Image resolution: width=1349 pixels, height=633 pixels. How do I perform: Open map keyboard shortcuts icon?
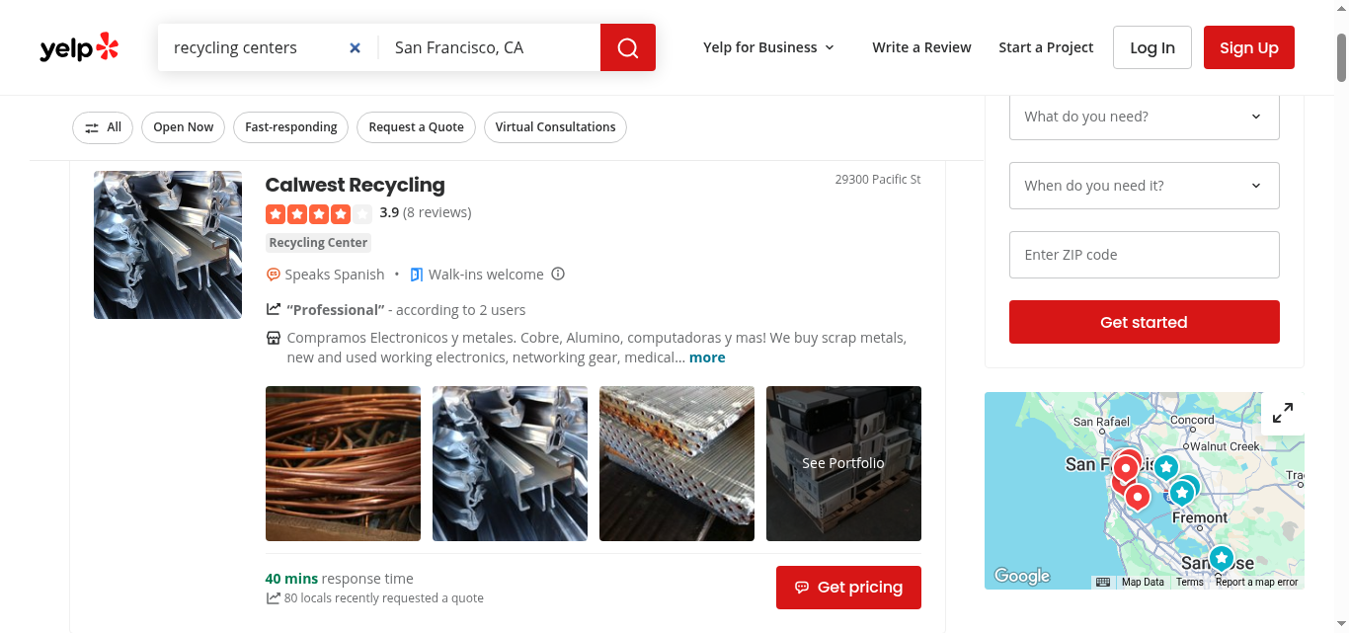click(x=1103, y=582)
